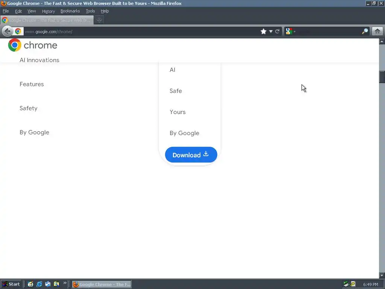
Task: Jump to the AI section in center menu
Action: (x=172, y=70)
